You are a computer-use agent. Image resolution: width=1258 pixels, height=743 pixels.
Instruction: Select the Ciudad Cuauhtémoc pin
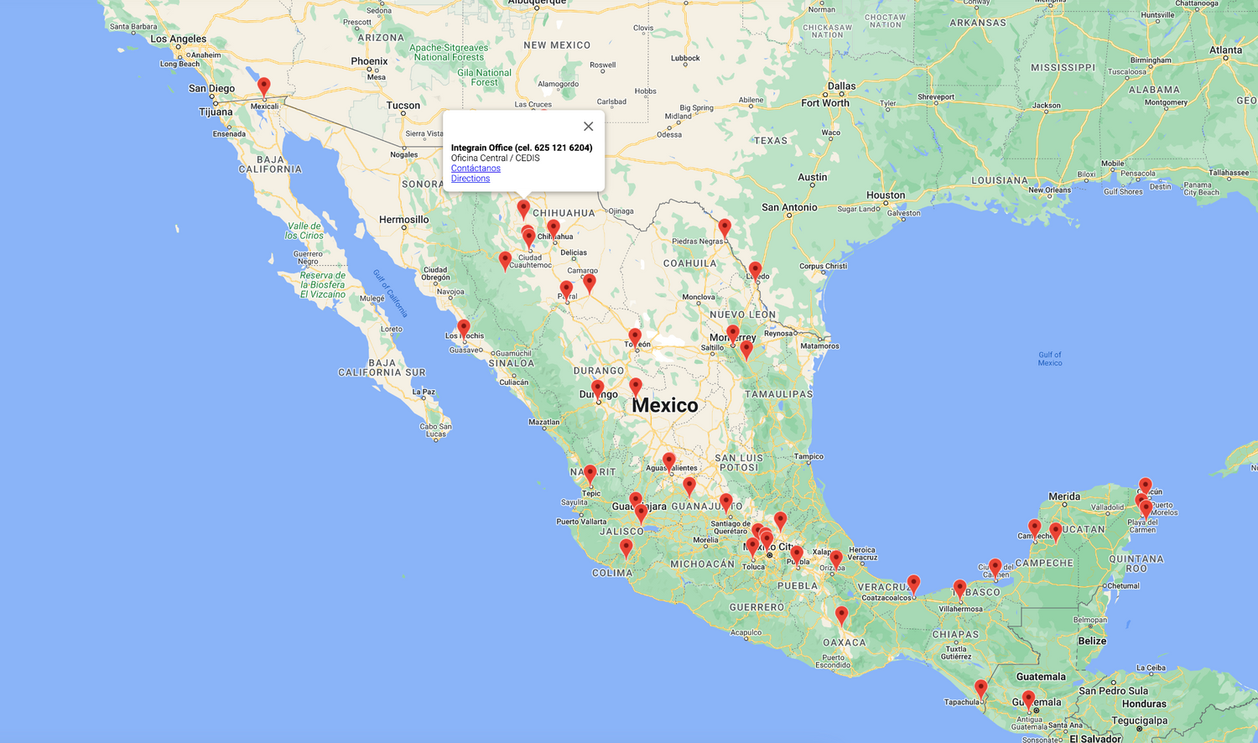[x=505, y=260]
